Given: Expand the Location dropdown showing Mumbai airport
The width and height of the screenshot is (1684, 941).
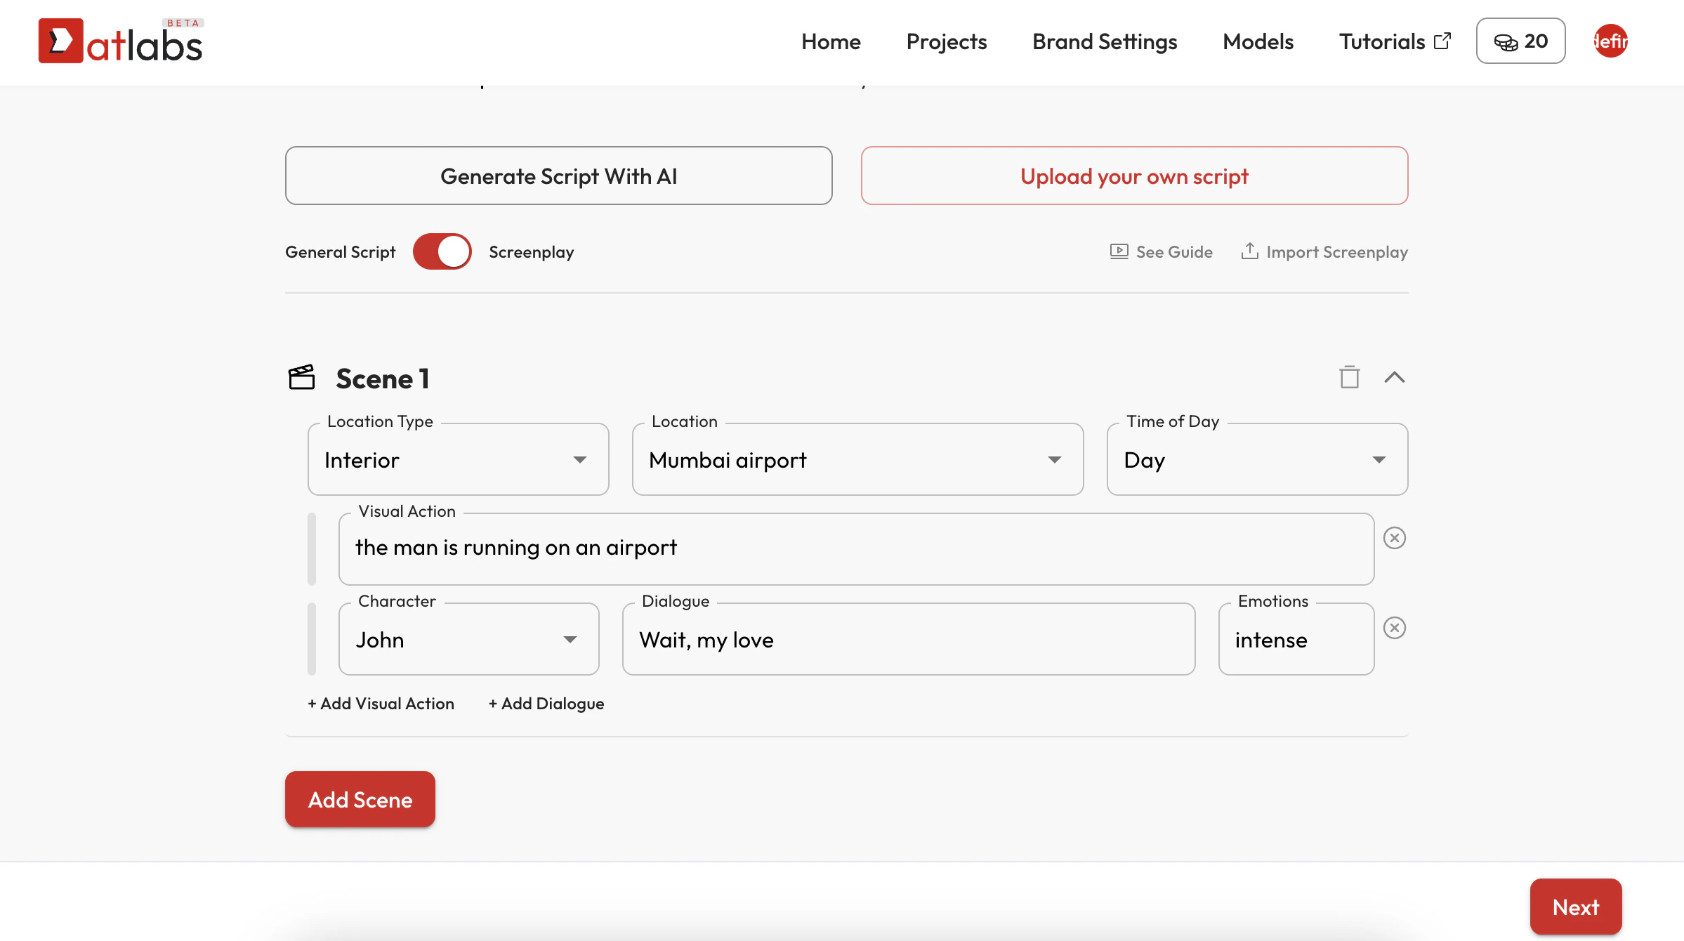Looking at the screenshot, I should click(1053, 459).
